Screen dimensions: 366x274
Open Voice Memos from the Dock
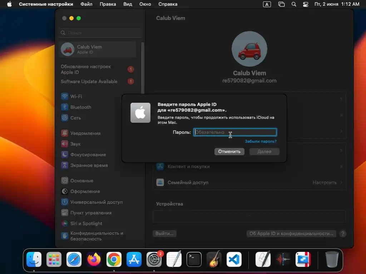point(283,259)
